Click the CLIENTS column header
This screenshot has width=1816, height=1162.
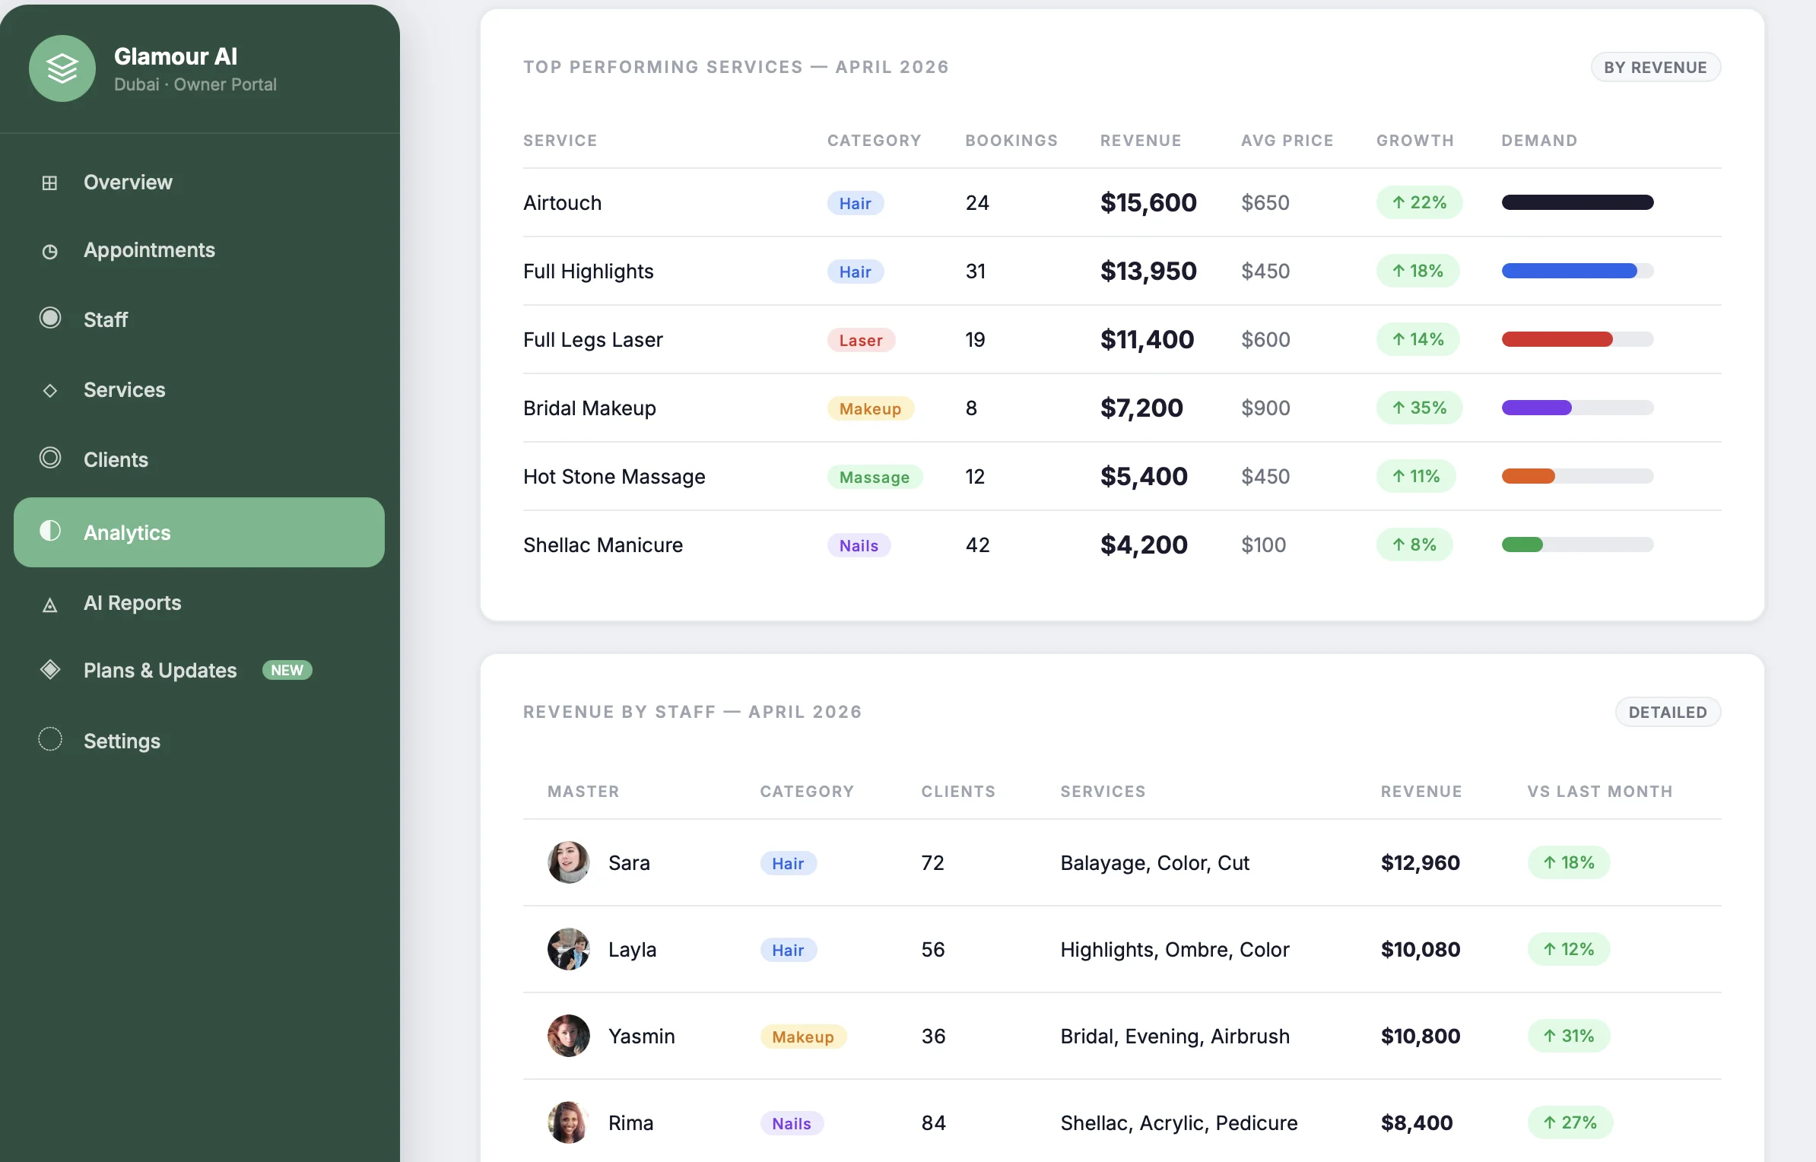click(958, 792)
